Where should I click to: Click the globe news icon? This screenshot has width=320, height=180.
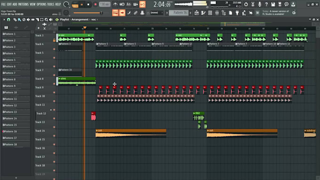[294, 13]
